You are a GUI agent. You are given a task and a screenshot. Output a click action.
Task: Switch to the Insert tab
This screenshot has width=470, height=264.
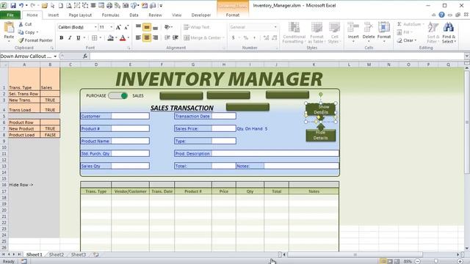pos(54,15)
